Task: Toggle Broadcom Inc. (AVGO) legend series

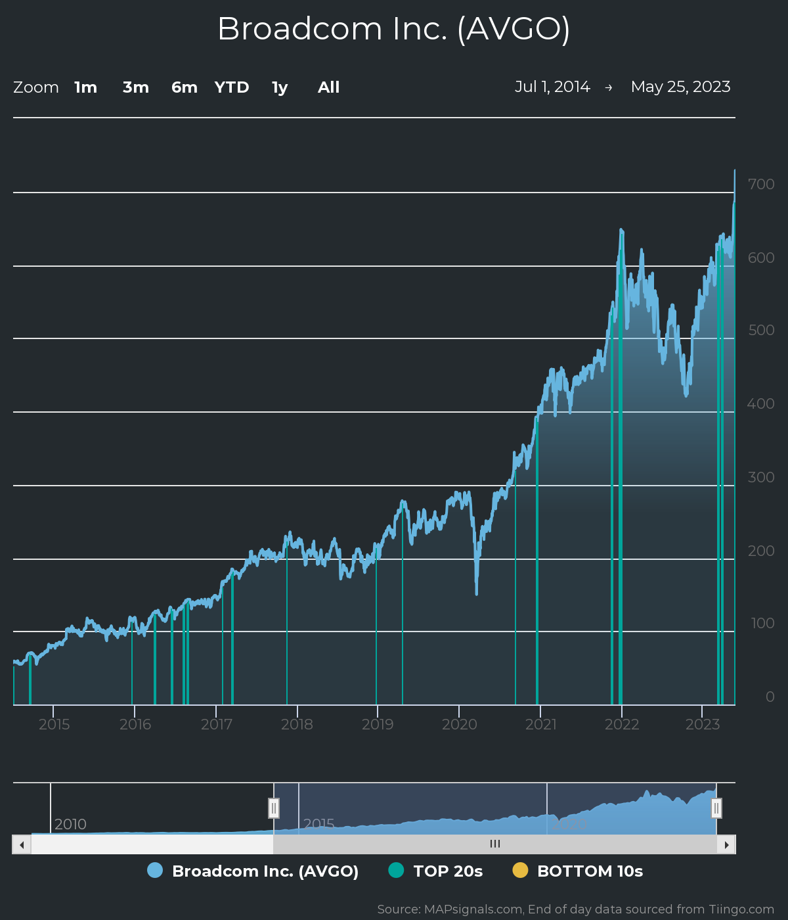Action: (x=253, y=871)
